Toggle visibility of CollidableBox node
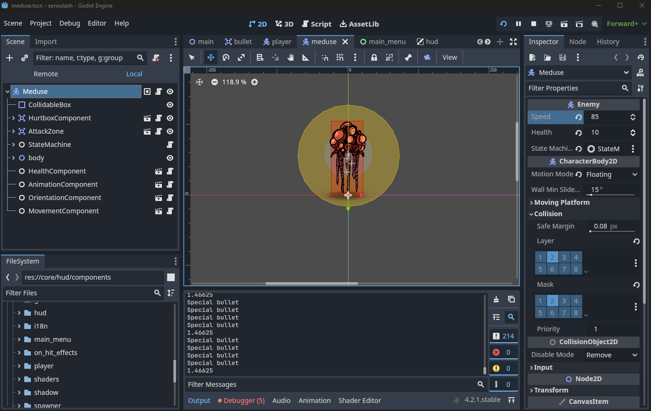 pyautogui.click(x=170, y=105)
